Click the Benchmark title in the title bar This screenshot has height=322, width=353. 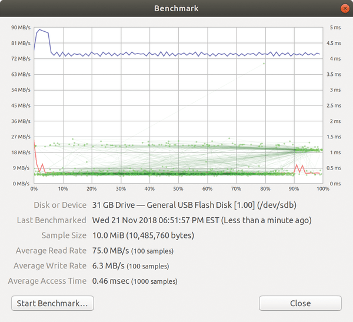(176, 8)
